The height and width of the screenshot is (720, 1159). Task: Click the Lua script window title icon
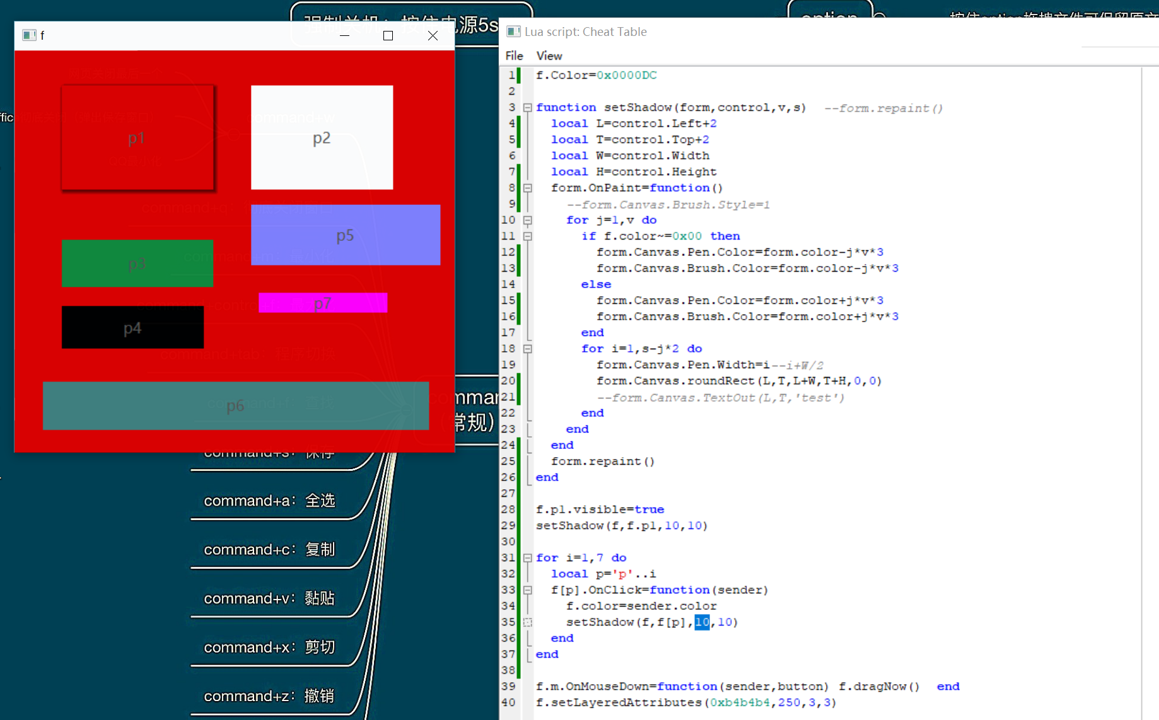tap(513, 32)
